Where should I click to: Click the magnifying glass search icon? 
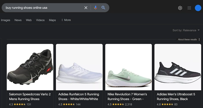(103, 8)
